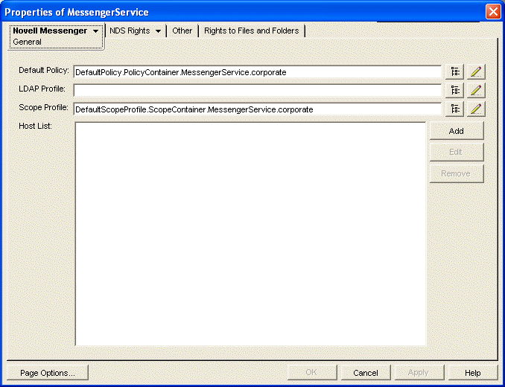This screenshot has height=387, width=505.
Task: Edit the Scope Profile using pencil icon
Action: pyautogui.click(x=476, y=109)
